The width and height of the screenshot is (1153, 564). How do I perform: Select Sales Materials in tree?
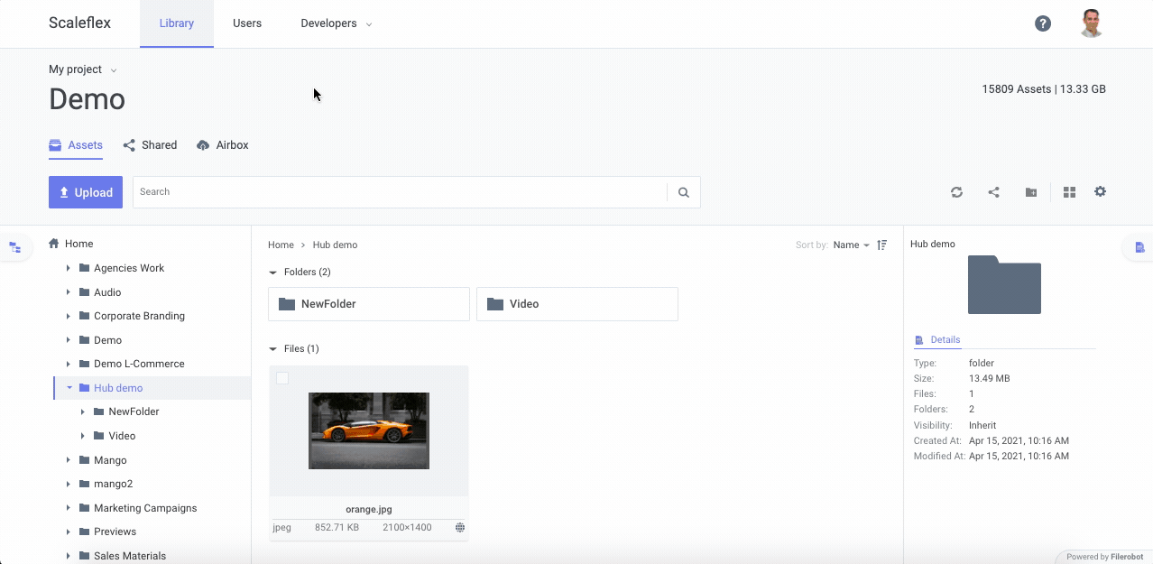click(x=130, y=556)
